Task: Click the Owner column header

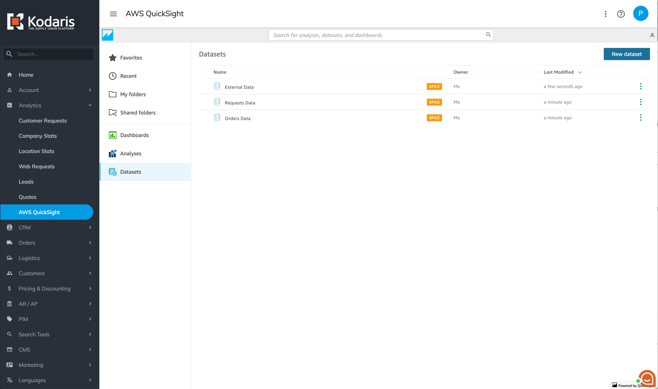Action: pyautogui.click(x=461, y=72)
